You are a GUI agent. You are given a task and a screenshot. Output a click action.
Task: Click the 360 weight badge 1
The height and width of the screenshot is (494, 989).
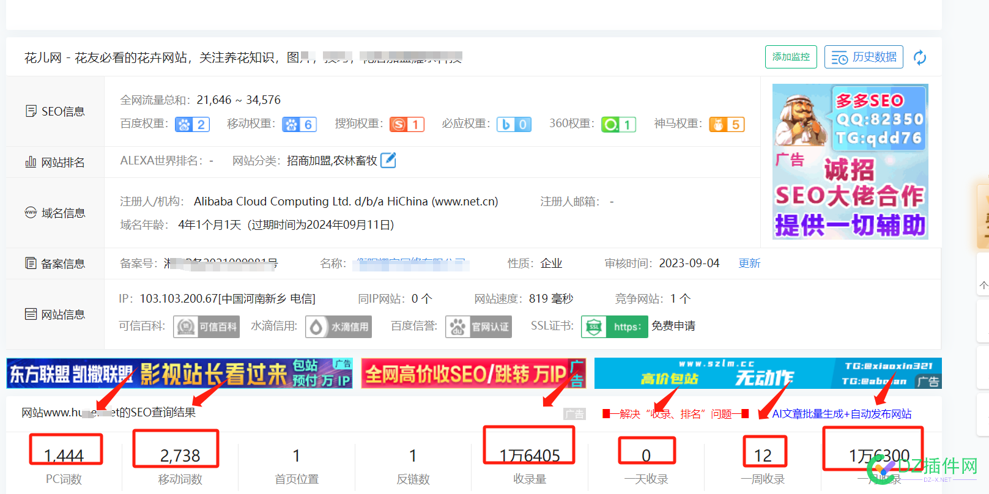pyautogui.click(x=619, y=125)
